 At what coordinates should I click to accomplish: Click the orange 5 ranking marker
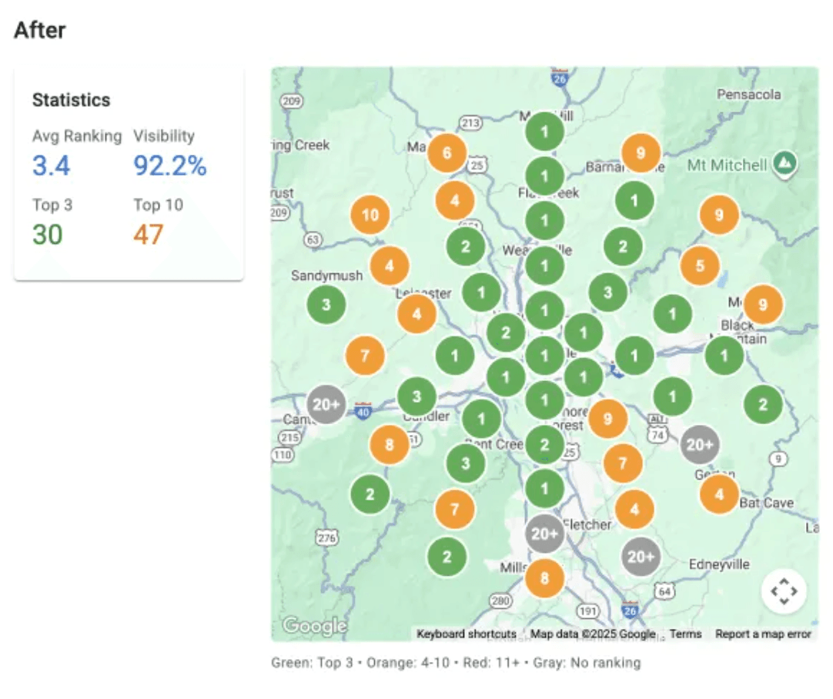(x=700, y=266)
